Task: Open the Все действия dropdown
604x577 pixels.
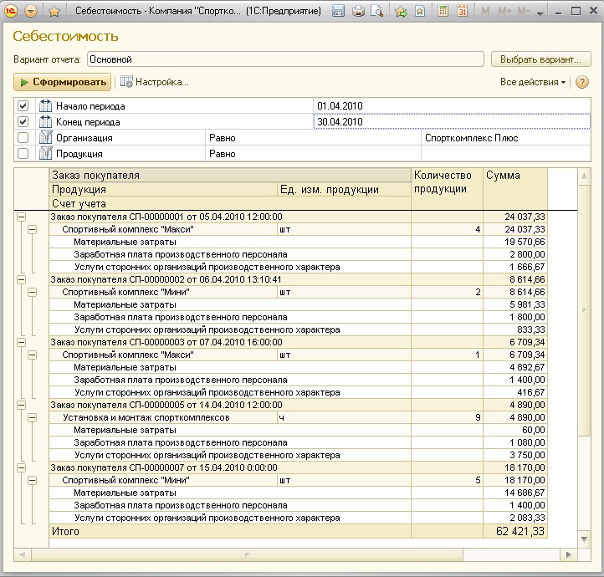Action: [532, 82]
